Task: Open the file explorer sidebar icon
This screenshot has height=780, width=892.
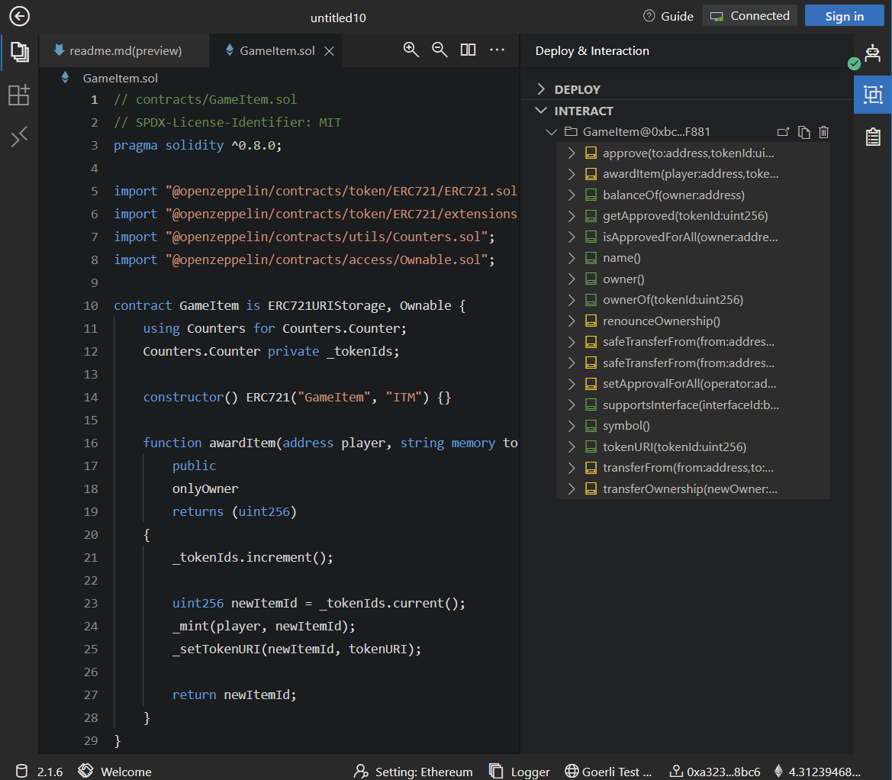Action: point(19,52)
